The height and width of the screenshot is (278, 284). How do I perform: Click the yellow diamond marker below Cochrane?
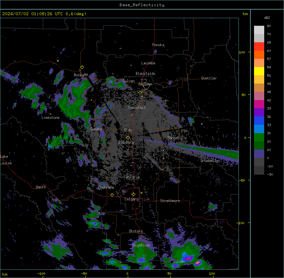(112, 195)
